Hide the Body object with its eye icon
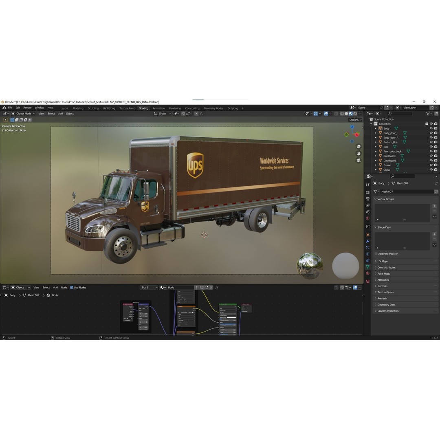 tap(431, 128)
